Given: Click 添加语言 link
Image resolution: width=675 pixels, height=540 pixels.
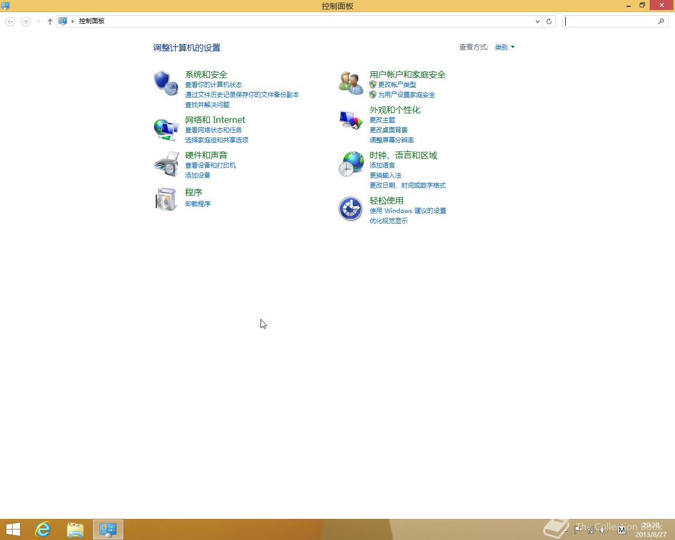Looking at the screenshot, I should (382, 165).
